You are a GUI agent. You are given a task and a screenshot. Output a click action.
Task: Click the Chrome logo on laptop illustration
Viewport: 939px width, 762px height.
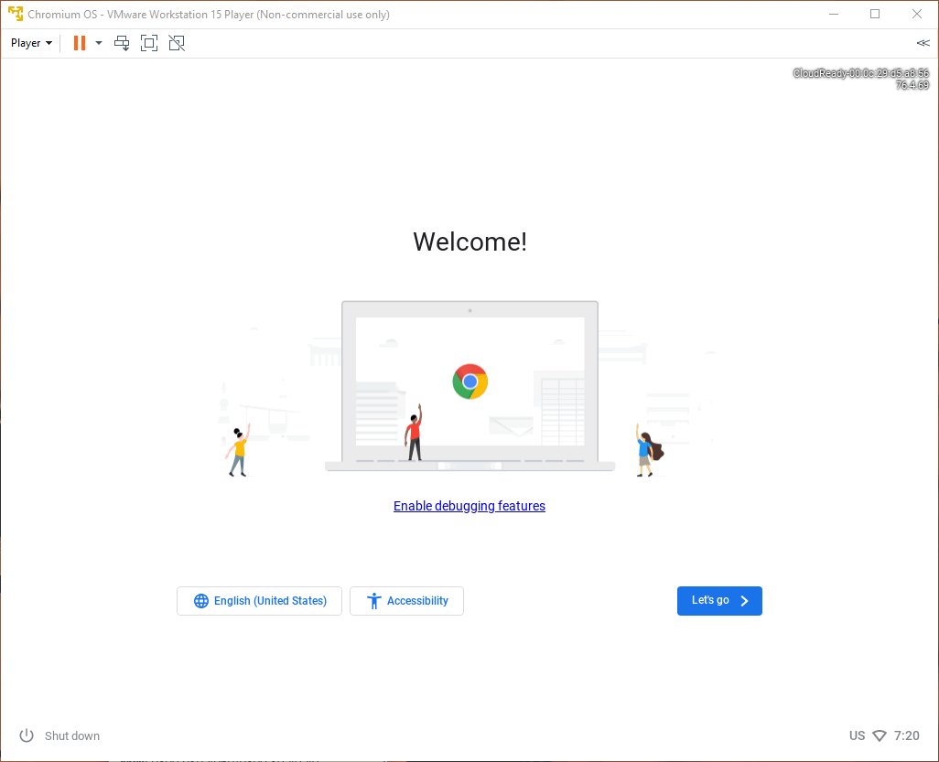[470, 381]
